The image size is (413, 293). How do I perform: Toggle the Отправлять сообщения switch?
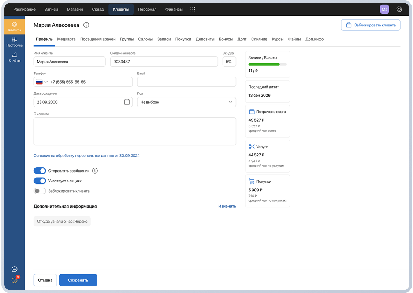click(40, 171)
